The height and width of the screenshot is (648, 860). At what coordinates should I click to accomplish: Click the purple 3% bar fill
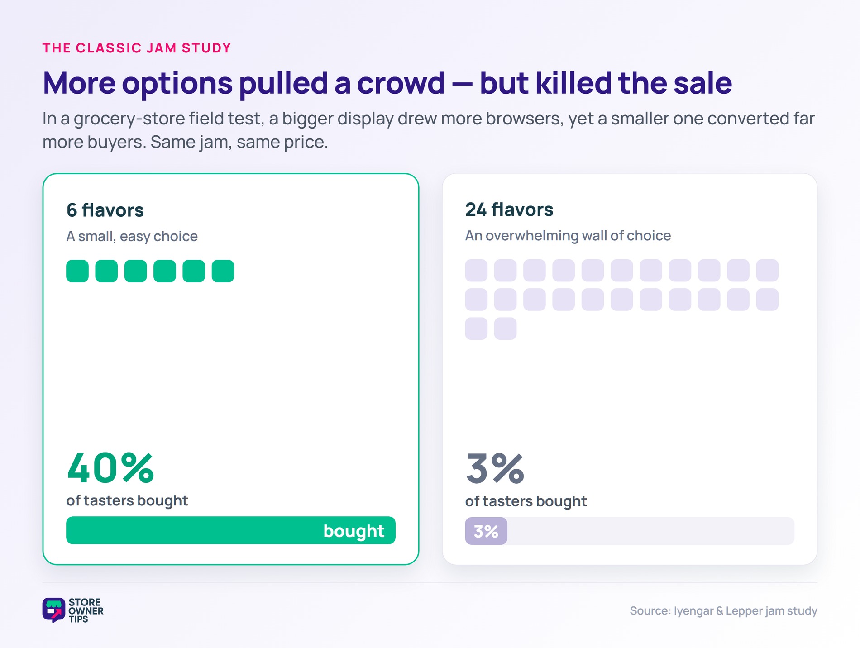coord(486,531)
